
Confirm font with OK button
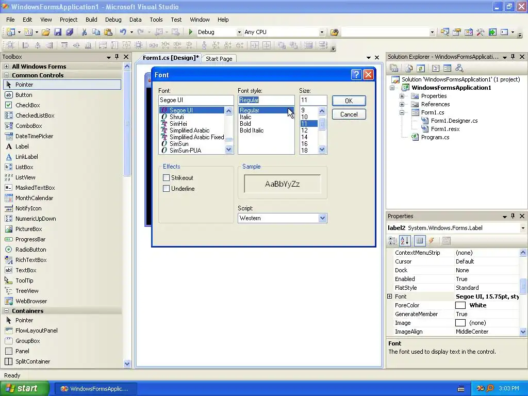[349, 101]
